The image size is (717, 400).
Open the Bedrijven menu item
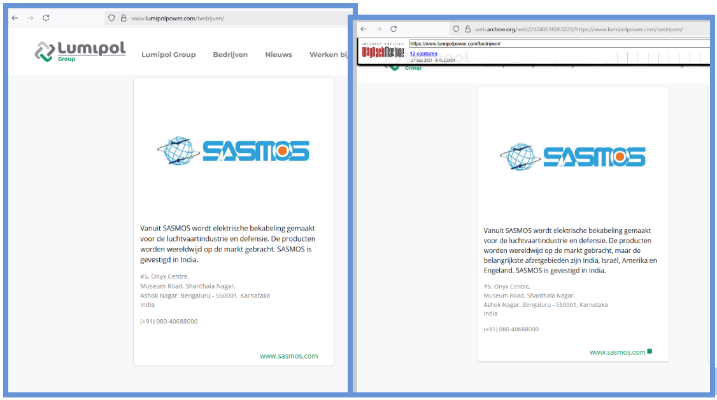[230, 54]
